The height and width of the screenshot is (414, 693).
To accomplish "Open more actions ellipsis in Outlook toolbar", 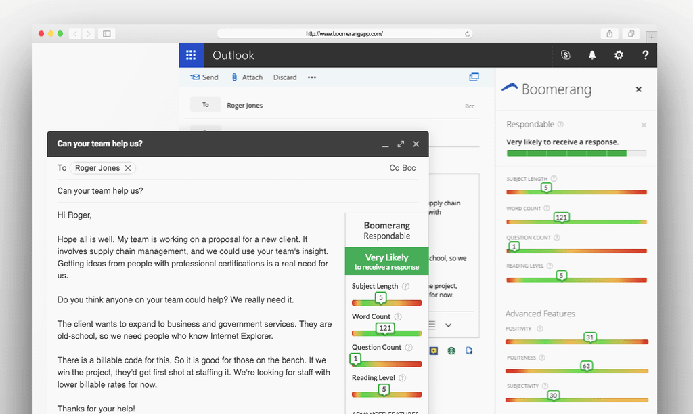I will 312,77.
